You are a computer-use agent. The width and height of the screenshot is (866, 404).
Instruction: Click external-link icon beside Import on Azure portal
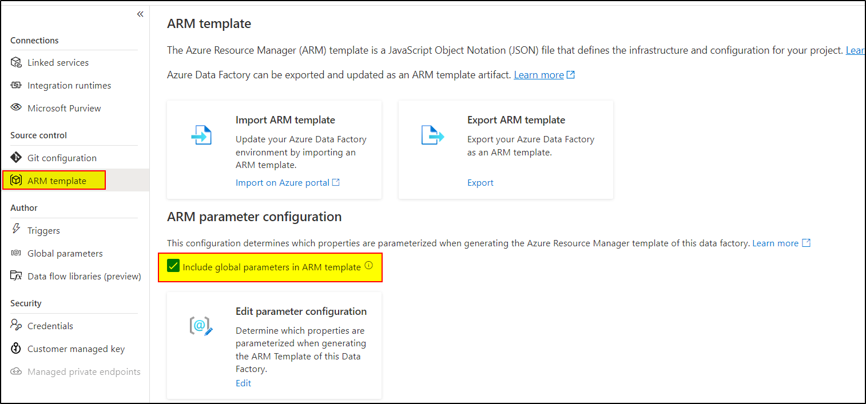(x=336, y=182)
